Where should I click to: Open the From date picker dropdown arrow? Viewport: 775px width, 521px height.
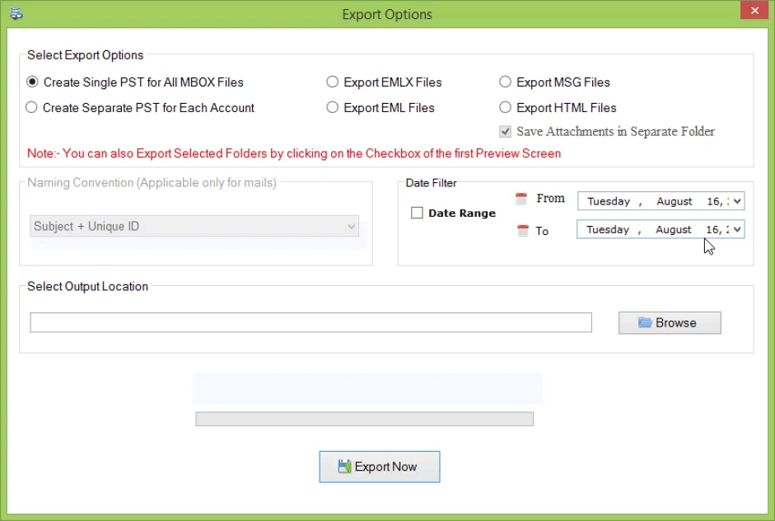pyautogui.click(x=737, y=201)
